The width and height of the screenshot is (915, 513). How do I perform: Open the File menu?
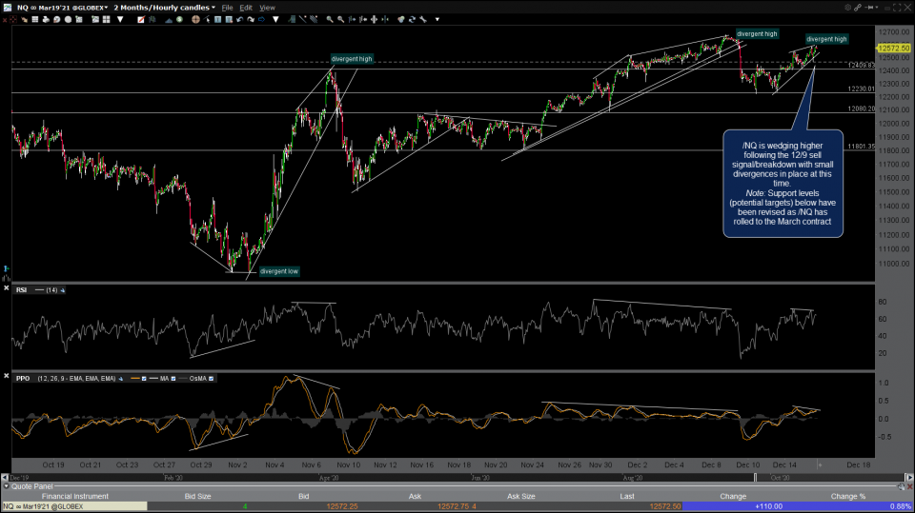click(x=227, y=8)
